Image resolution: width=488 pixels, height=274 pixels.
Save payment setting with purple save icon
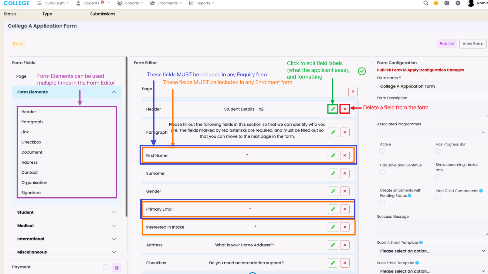click(117, 268)
